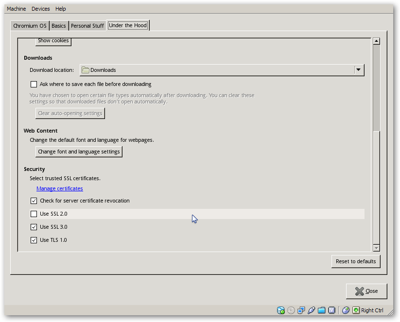Switch to the Personal Stuff tab
The height and width of the screenshot is (322, 400).
pos(87,26)
